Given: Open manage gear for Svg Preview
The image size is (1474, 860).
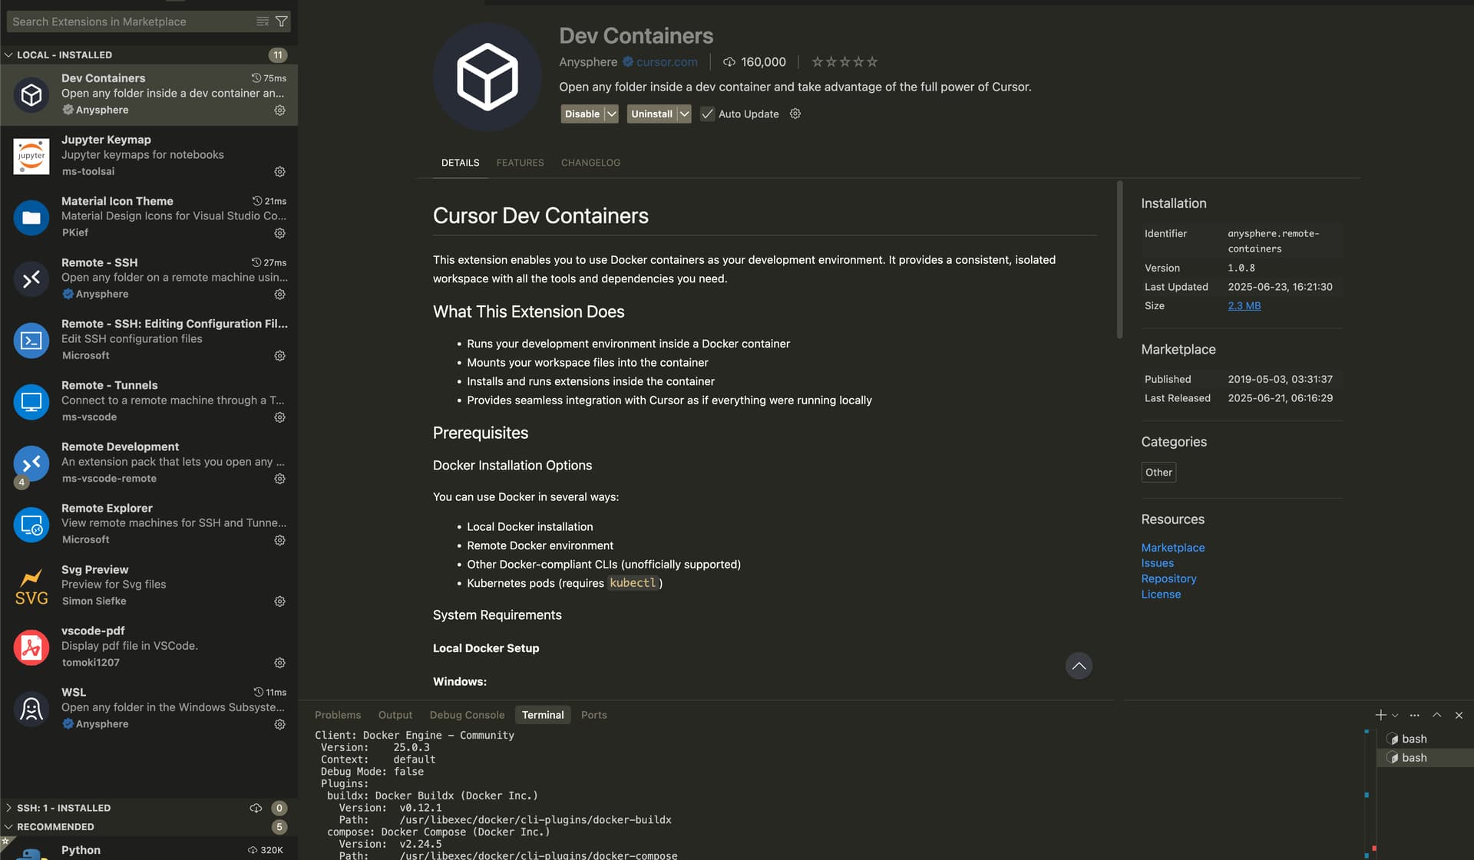Looking at the screenshot, I should click(280, 601).
